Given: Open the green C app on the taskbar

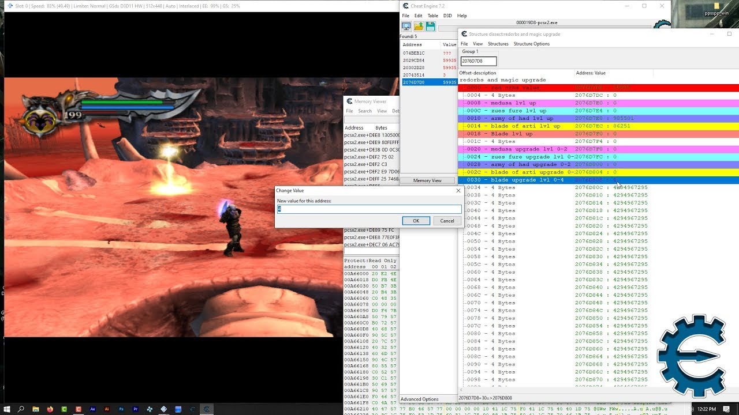Looking at the screenshot, I should coord(64,409).
